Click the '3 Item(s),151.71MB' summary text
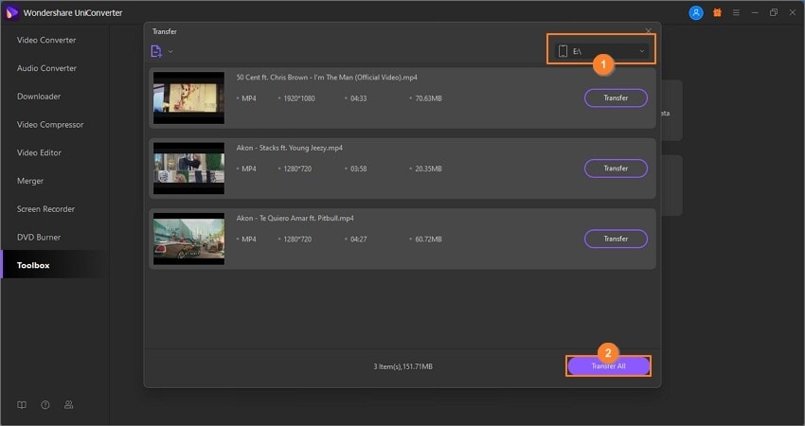The width and height of the screenshot is (805, 426). tap(403, 366)
